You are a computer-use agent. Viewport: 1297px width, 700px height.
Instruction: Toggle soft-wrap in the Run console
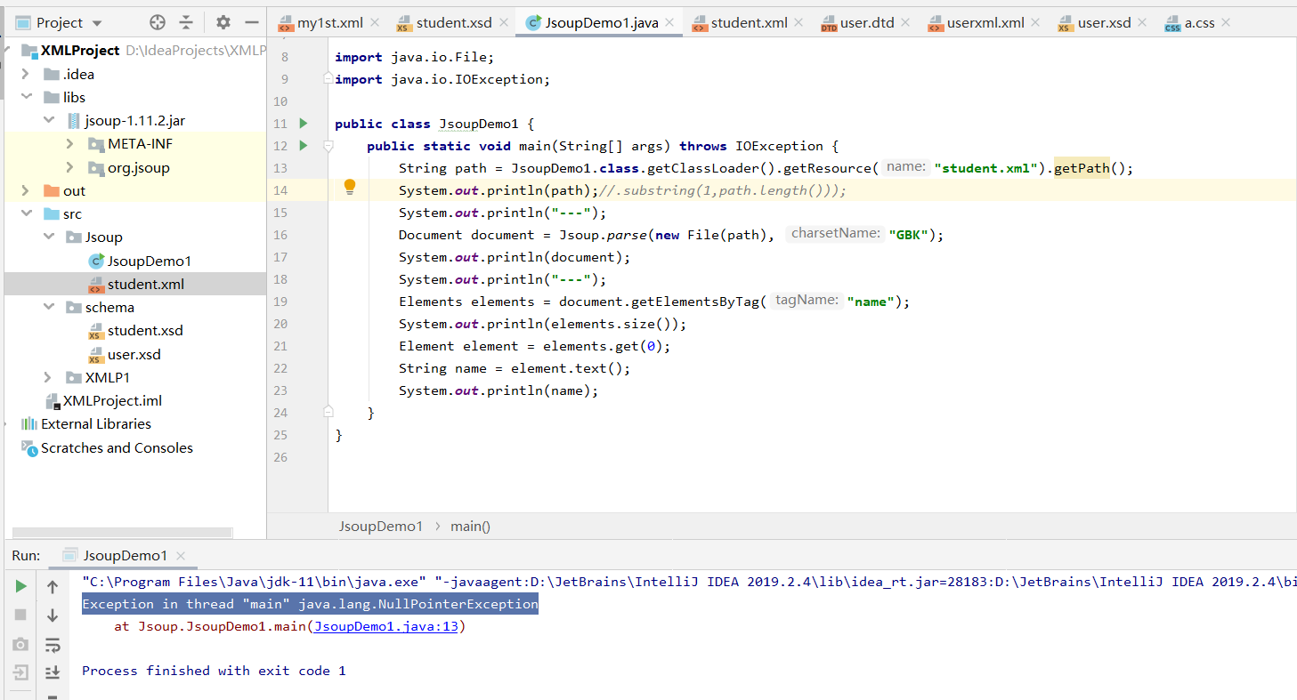click(52, 644)
